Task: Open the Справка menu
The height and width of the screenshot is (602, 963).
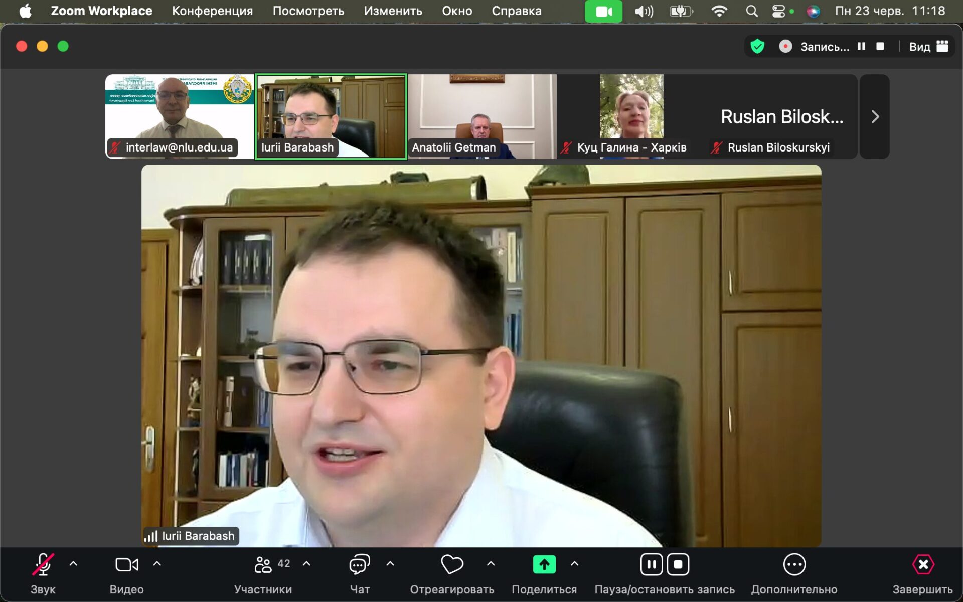Action: point(516,11)
